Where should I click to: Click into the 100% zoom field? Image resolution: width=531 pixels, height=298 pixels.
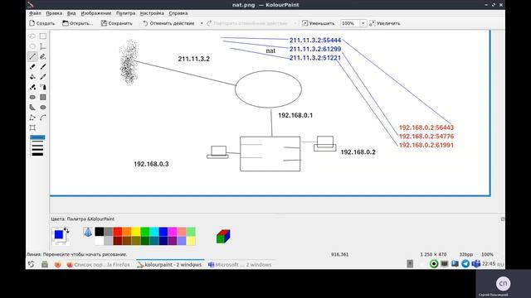point(349,23)
